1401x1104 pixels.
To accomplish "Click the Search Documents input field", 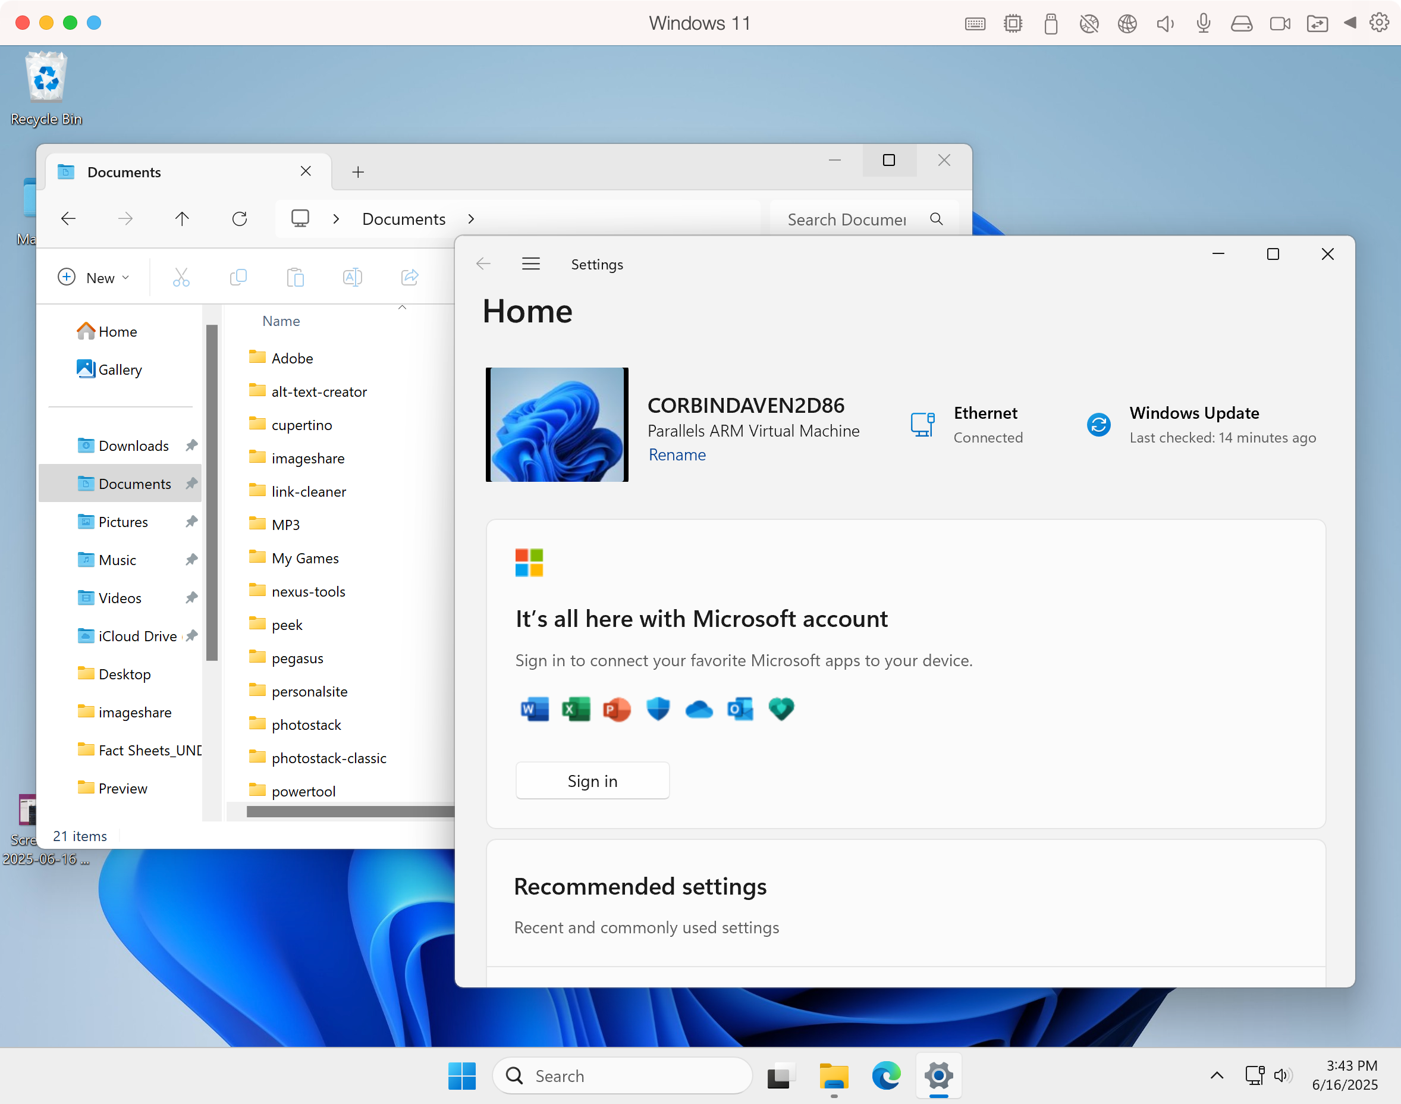I will pos(847,219).
